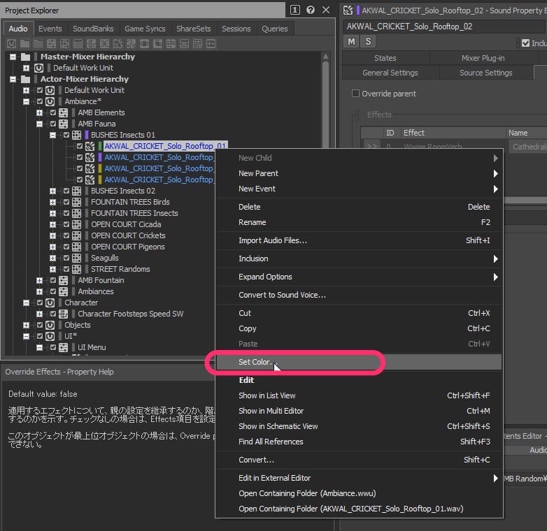Uncheck the BUSHES Insects 02 checkbox
Viewport: 547px width, 531px height.
tap(66, 191)
